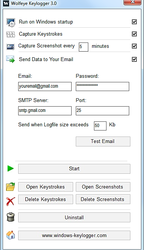This screenshot has height=250, width=144.
Task: Click the keyboard icon beside Capture Keystrokes
Action: tap(11, 34)
